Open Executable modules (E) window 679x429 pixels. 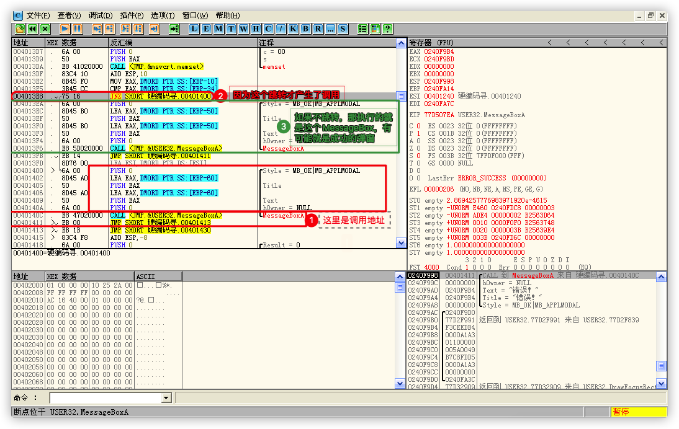(207, 29)
